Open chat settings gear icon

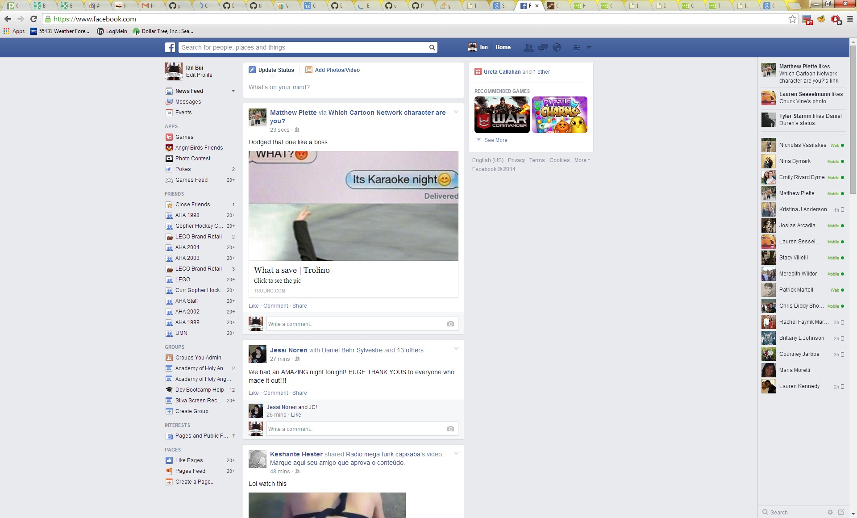830,512
